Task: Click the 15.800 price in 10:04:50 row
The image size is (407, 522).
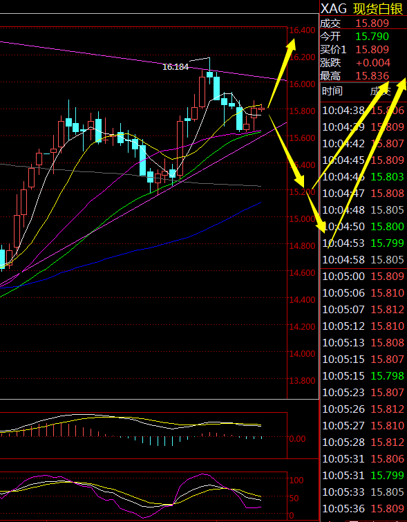Action: 388,226
